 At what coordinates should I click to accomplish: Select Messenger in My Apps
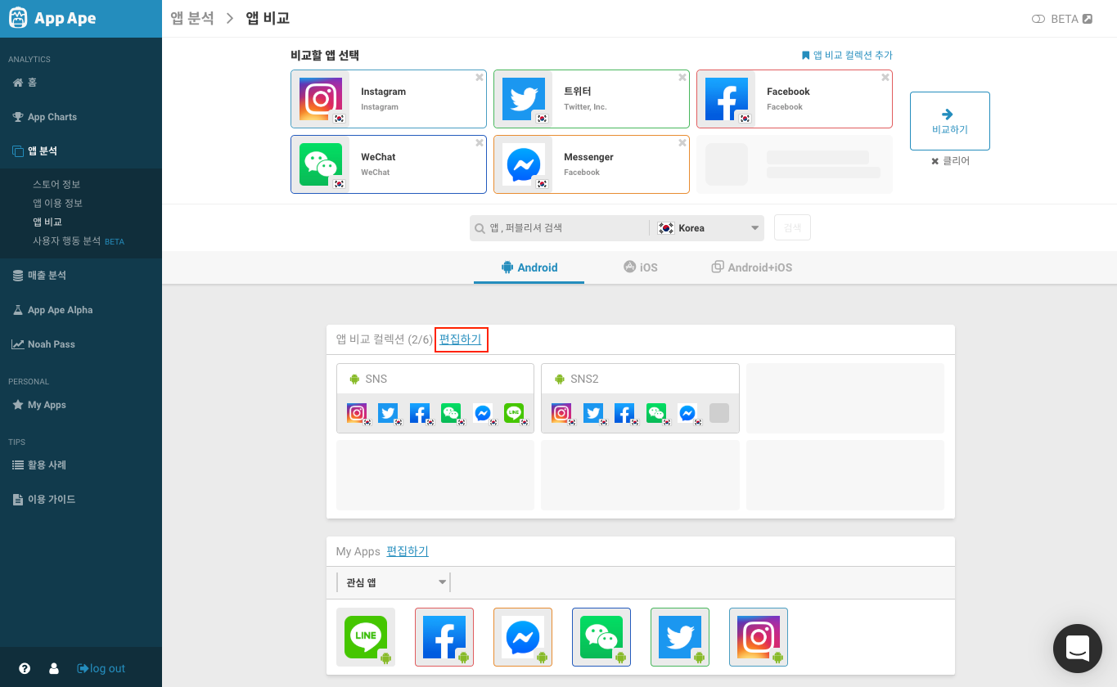click(523, 637)
